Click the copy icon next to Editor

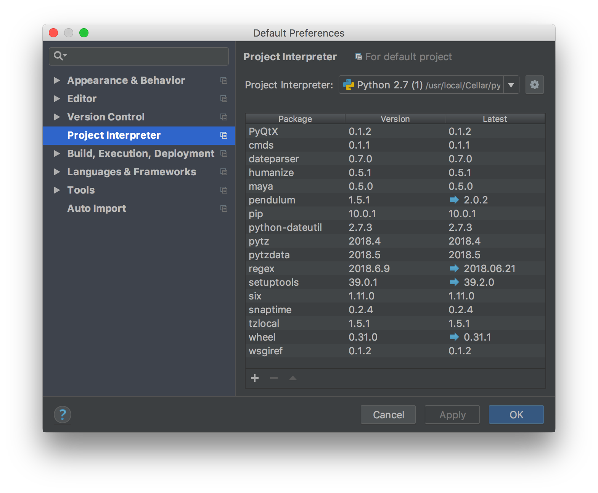click(x=224, y=99)
